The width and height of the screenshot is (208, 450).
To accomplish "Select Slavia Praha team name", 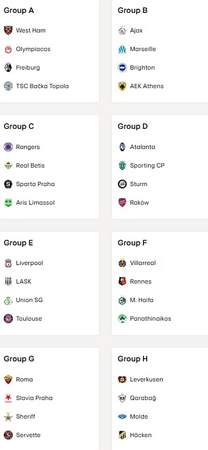I will pyautogui.click(x=34, y=398).
